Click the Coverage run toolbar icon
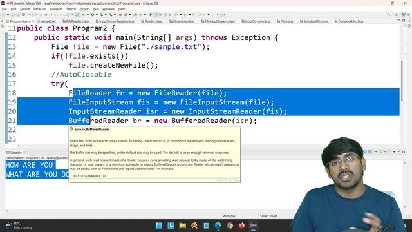The width and height of the screenshot is (412, 232). [101, 14]
